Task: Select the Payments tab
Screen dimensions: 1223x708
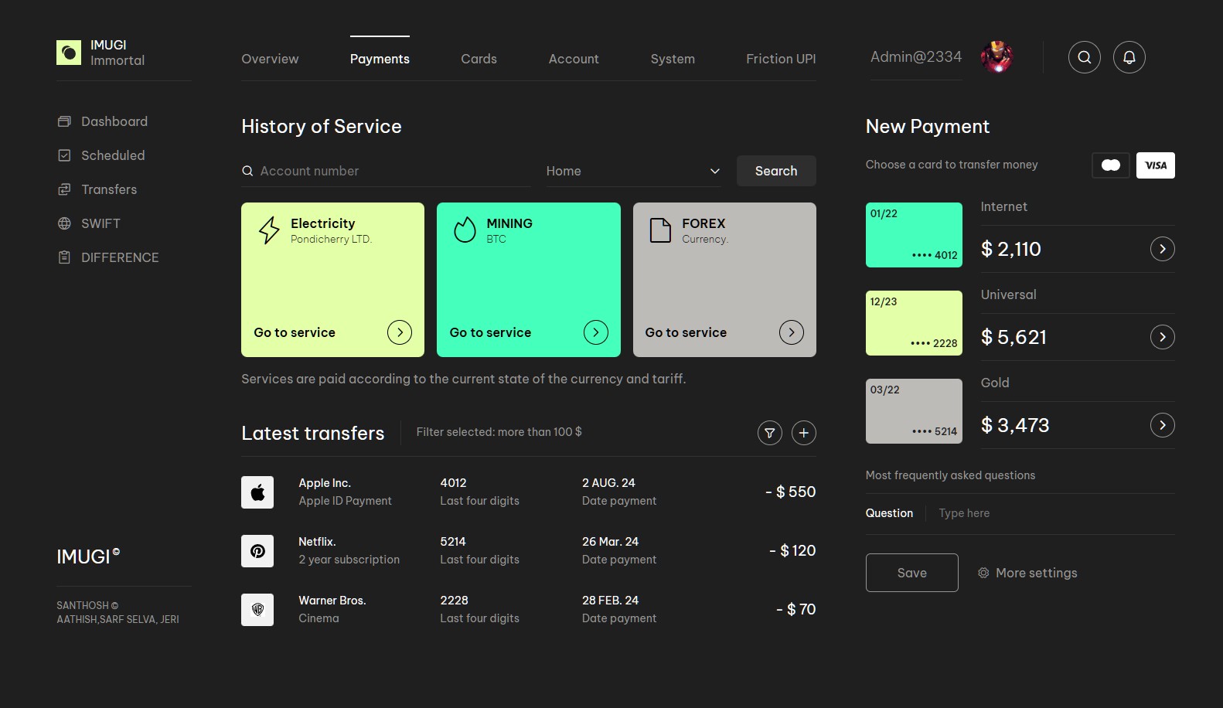Action: click(380, 59)
